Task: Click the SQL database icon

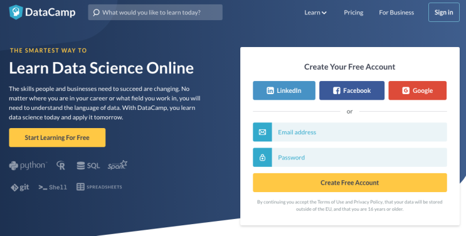Action: pos(80,166)
